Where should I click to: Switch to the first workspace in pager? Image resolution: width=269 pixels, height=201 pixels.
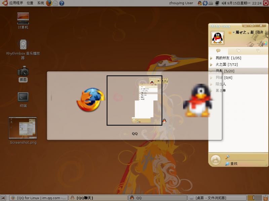pyautogui.click(x=251, y=198)
